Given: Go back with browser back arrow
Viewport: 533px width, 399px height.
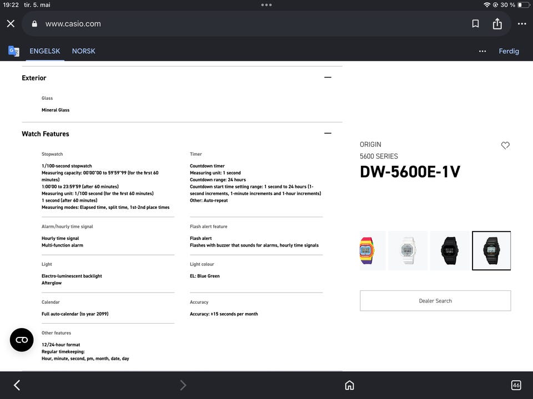Looking at the screenshot, I should (x=17, y=385).
